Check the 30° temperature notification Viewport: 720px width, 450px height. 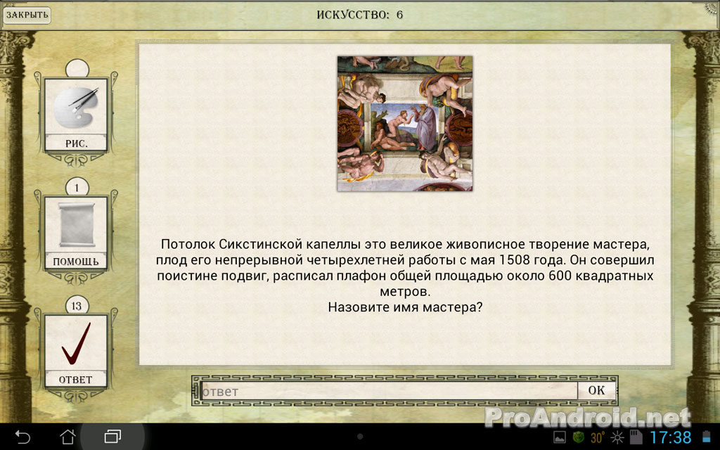tap(598, 437)
